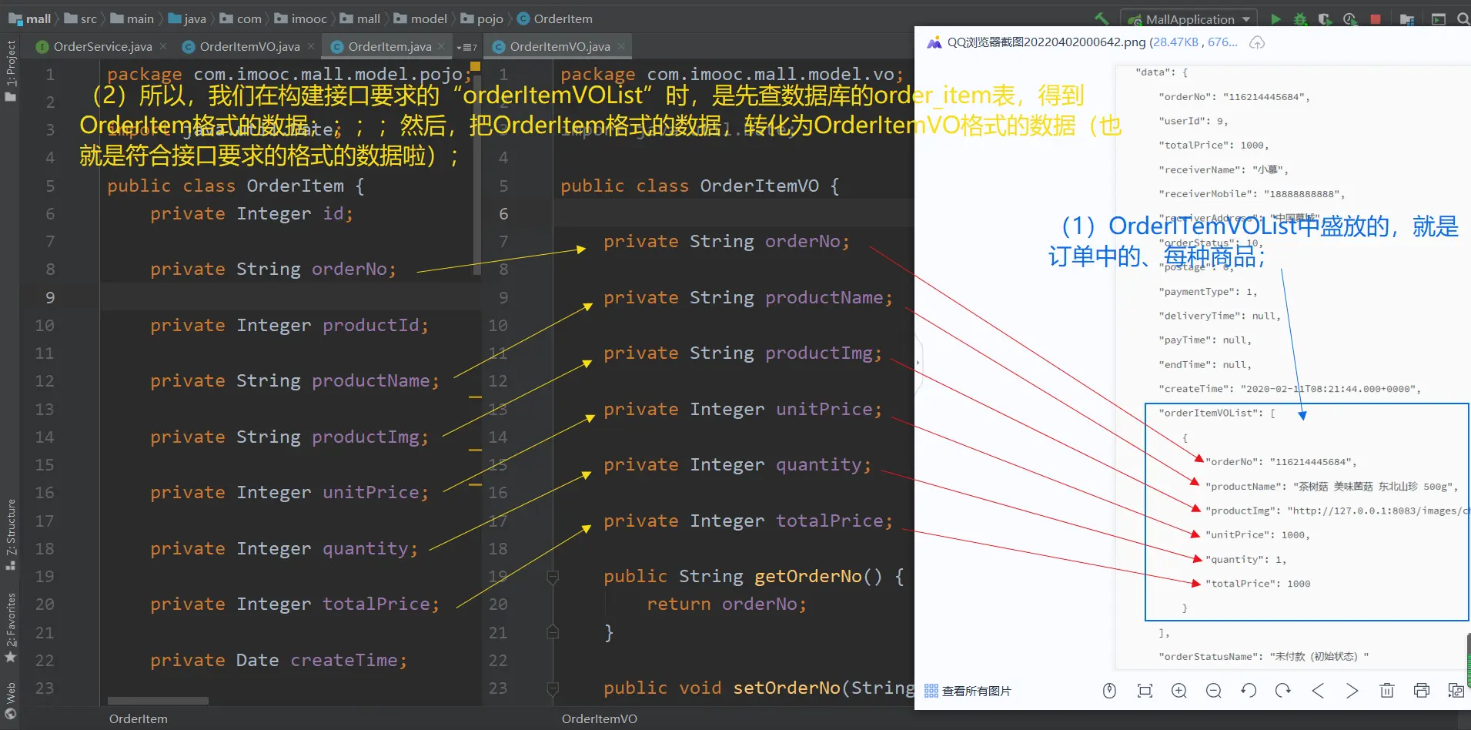Collapse getOrderNo method using fold marker
Viewport: 1471px width, 730px height.
coord(553,577)
